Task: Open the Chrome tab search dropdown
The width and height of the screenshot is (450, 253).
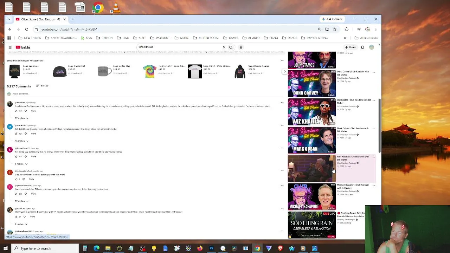Action: click(9, 19)
